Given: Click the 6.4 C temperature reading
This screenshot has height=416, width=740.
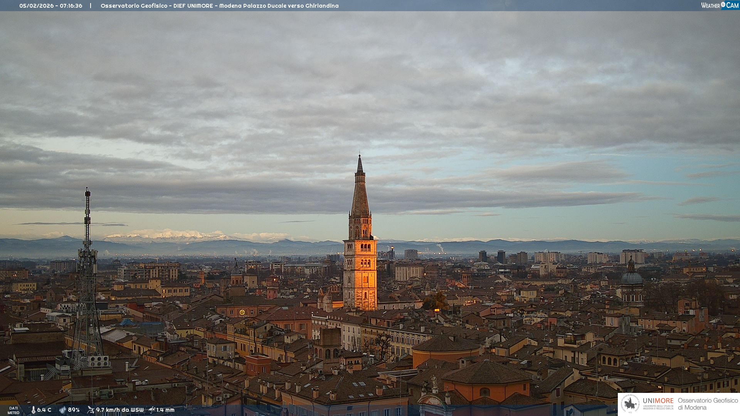Looking at the screenshot, I should 44,410.
